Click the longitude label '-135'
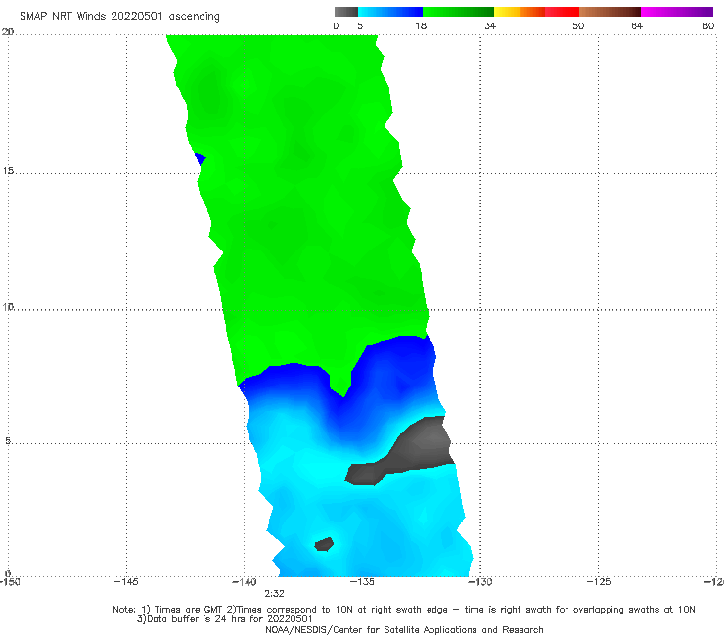The height and width of the screenshot is (636, 724). point(362,582)
